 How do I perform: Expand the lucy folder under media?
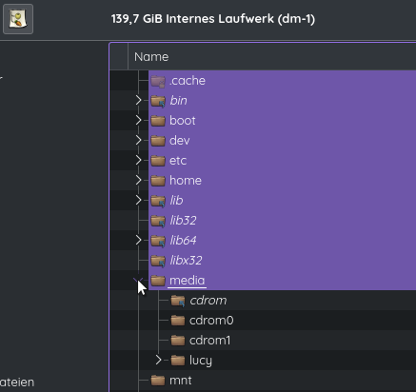coord(158,360)
